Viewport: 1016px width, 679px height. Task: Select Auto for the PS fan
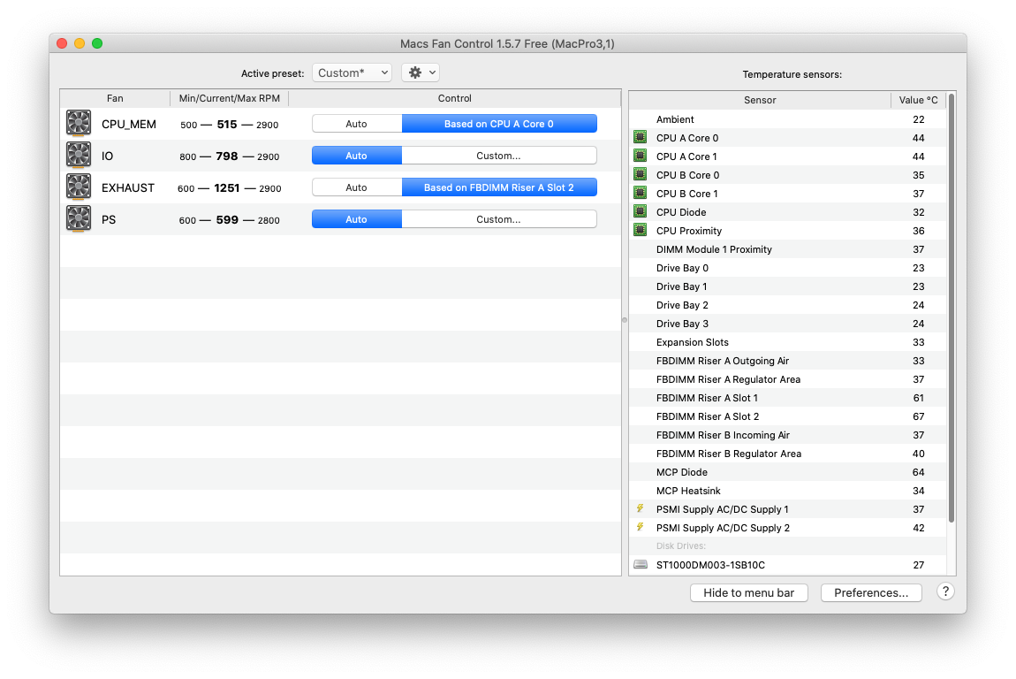pyautogui.click(x=356, y=219)
